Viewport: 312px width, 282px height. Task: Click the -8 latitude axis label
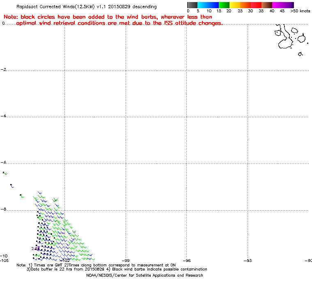pos(4,209)
